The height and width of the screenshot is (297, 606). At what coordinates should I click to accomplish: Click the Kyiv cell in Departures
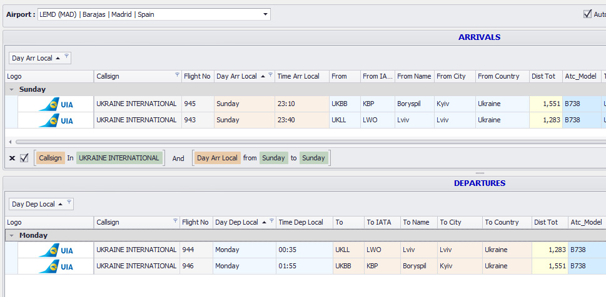460,266
